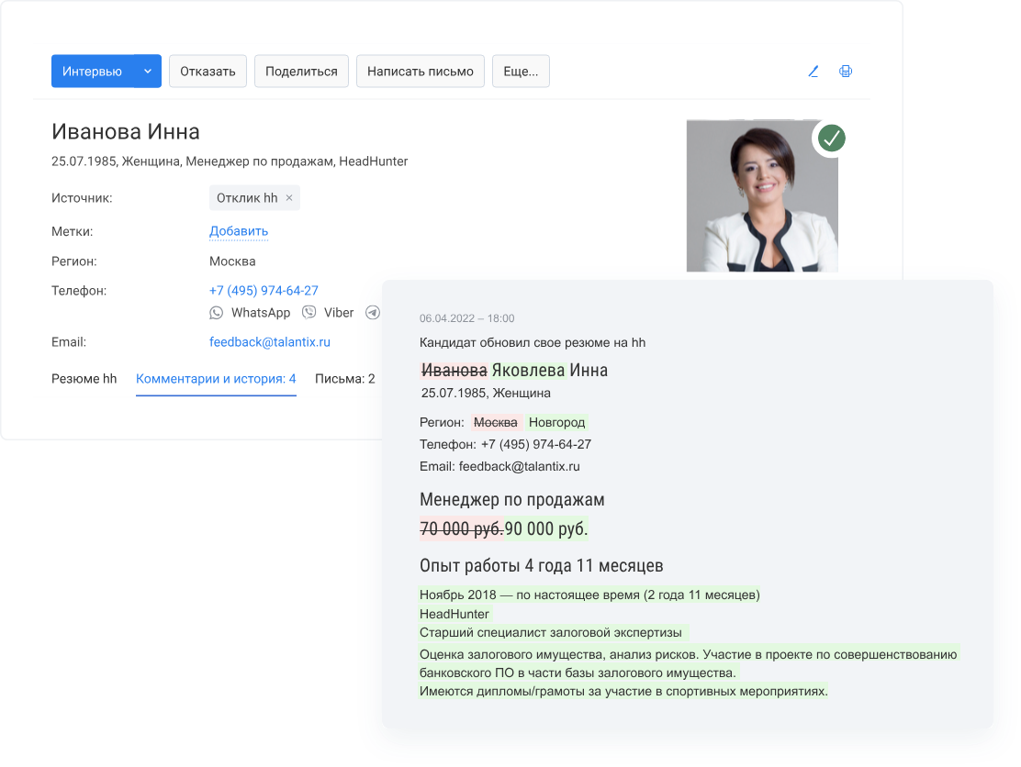Click 'Добавить' link next to Метки

point(239,231)
